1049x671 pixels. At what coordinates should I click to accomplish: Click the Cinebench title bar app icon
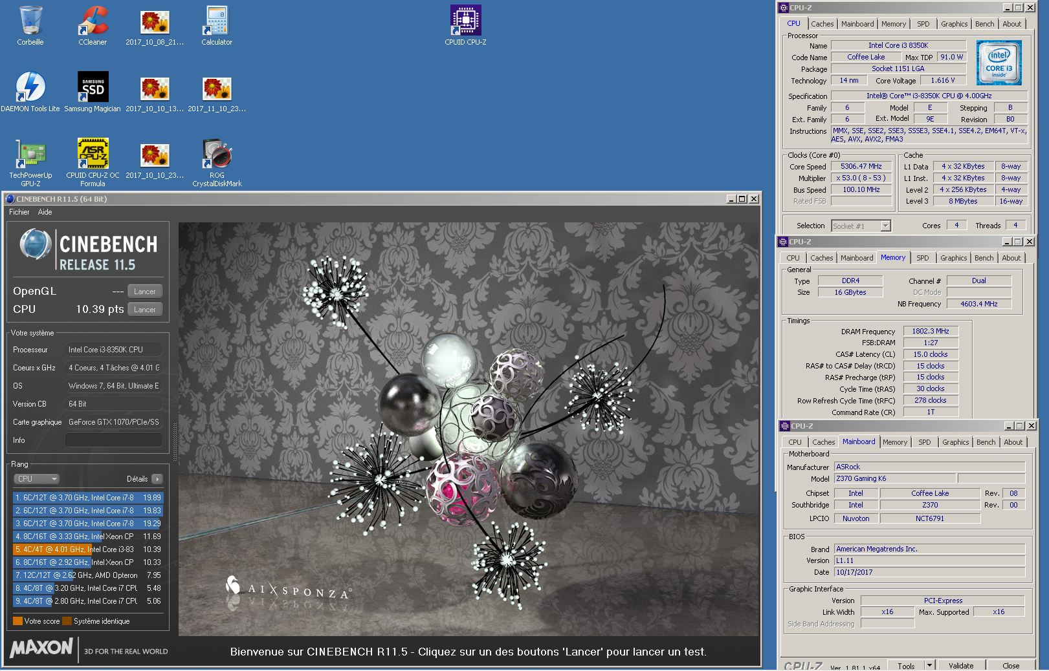coord(10,199)
